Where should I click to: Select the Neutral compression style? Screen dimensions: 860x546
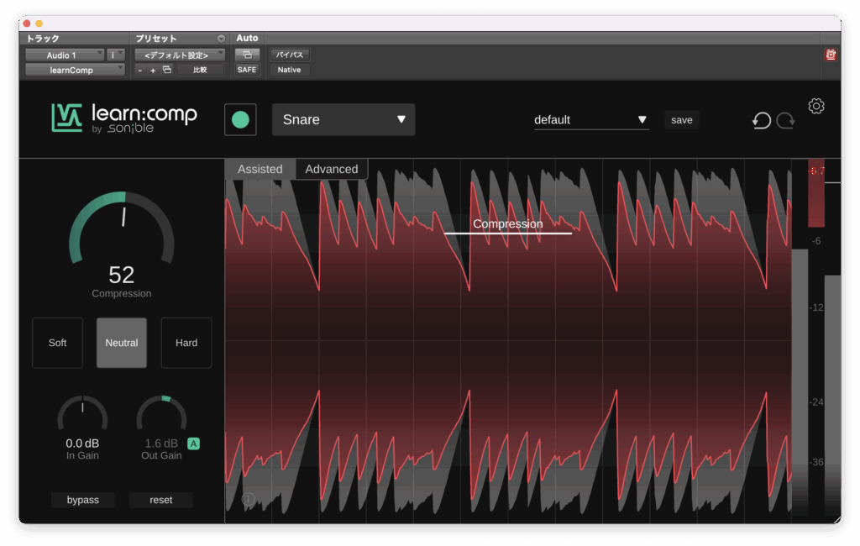point(122,343)
